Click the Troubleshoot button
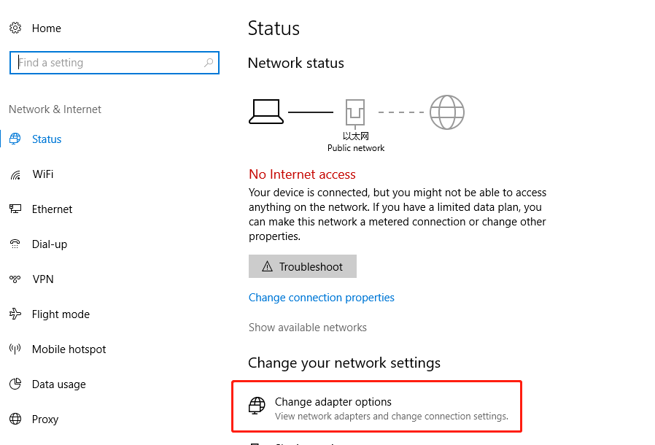This screenshot has height=445, width=655. point(303,266)
